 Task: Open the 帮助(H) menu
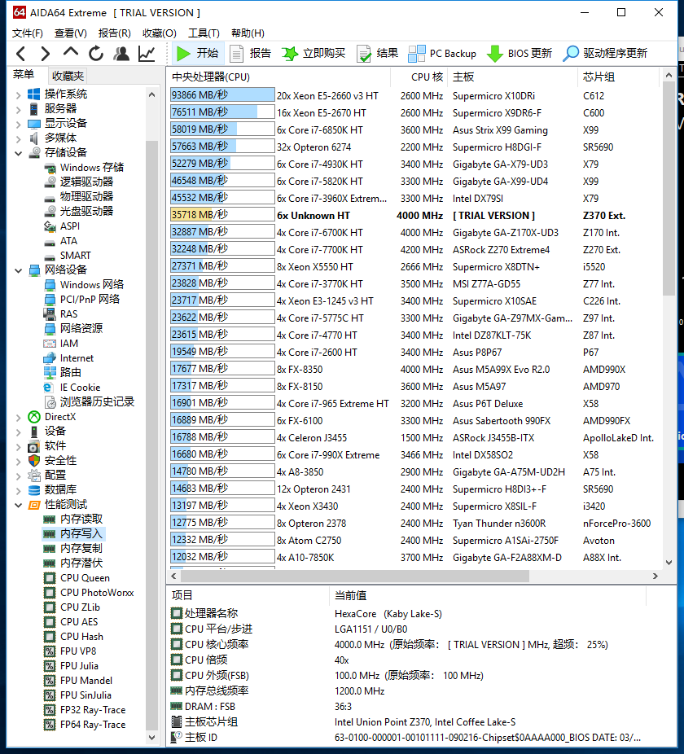[x=248, y=33]
